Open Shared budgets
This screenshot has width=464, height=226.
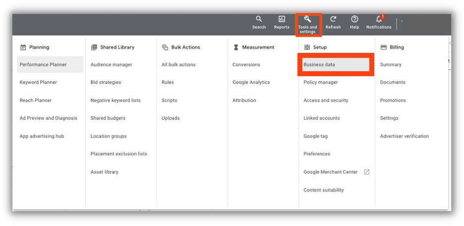coord(108,118)
